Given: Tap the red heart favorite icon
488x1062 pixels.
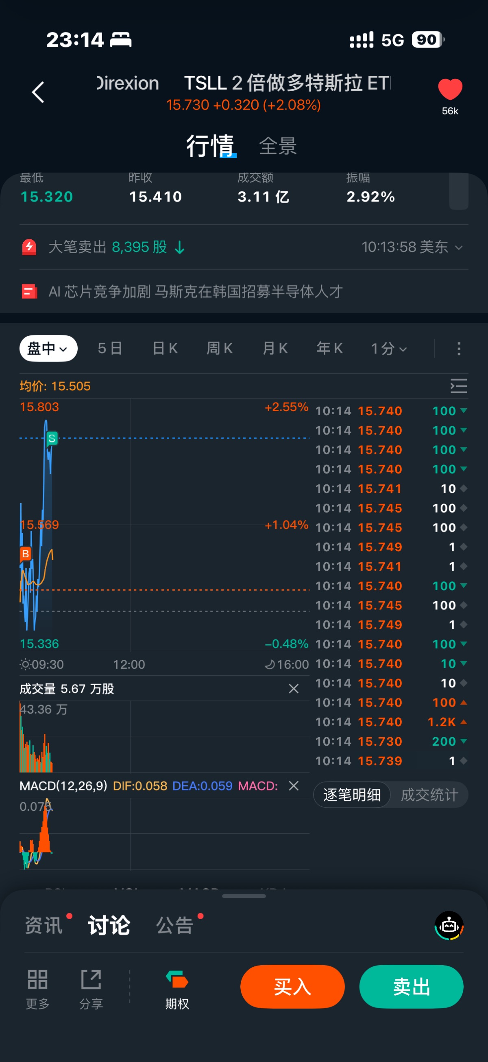Looking at the screenshot, I should [x=450, y=90].
